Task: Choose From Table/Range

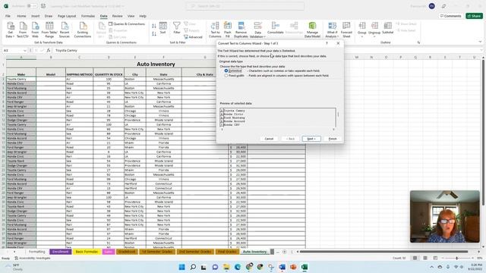Action: click(x=49, y=30)
